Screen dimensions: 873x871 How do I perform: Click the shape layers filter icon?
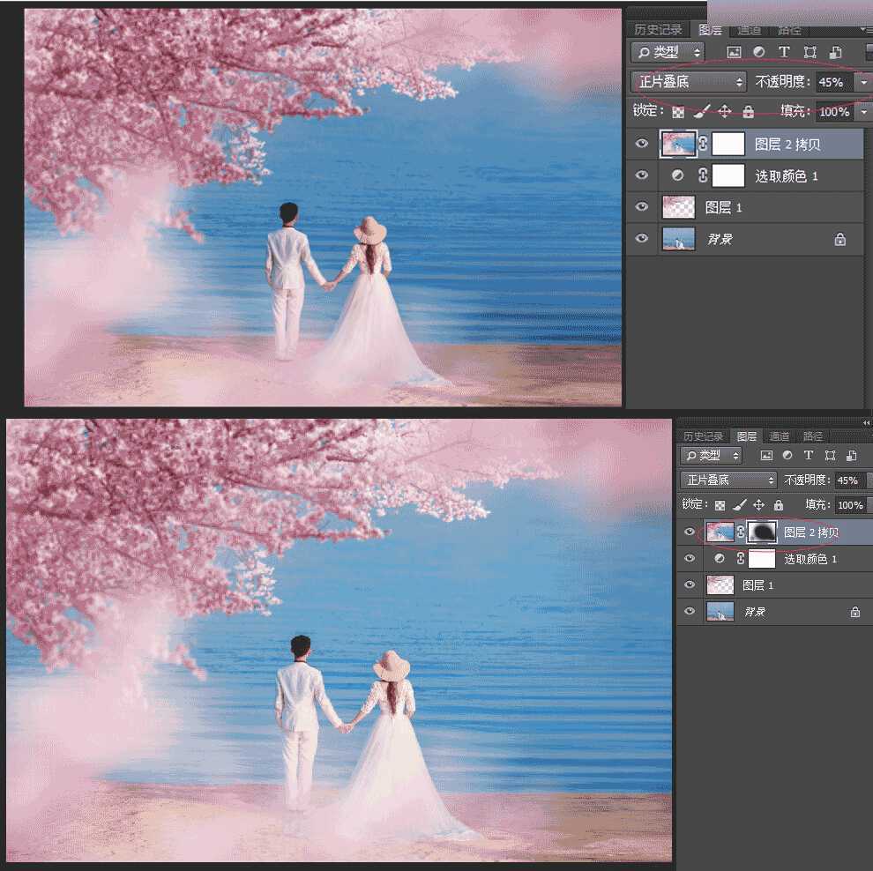pyautogui.click(x=808, y=52)
